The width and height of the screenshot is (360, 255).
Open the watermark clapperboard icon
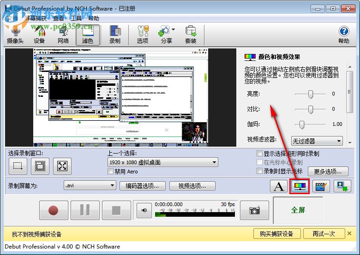point(321,186)
